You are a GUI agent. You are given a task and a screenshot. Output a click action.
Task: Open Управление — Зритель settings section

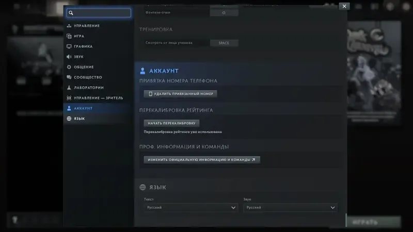98,98
